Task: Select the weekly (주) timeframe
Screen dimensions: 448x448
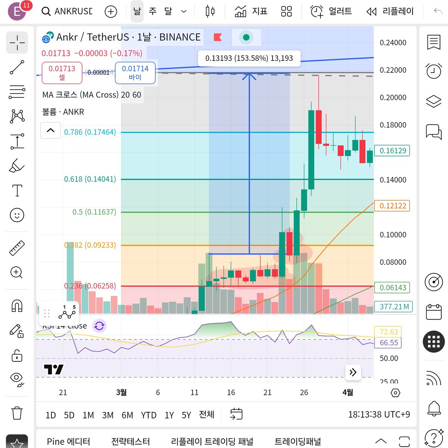Action: 153,11
